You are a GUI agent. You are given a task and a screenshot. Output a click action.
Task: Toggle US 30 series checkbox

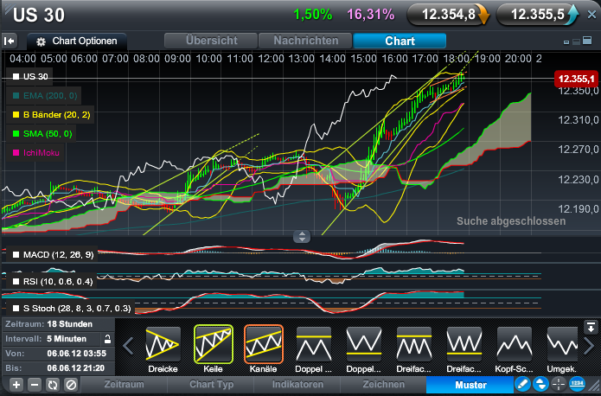16,77
